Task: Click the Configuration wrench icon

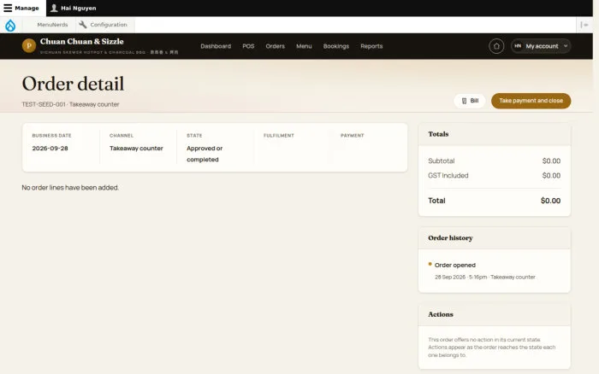Action: click(x=82, y=25)
